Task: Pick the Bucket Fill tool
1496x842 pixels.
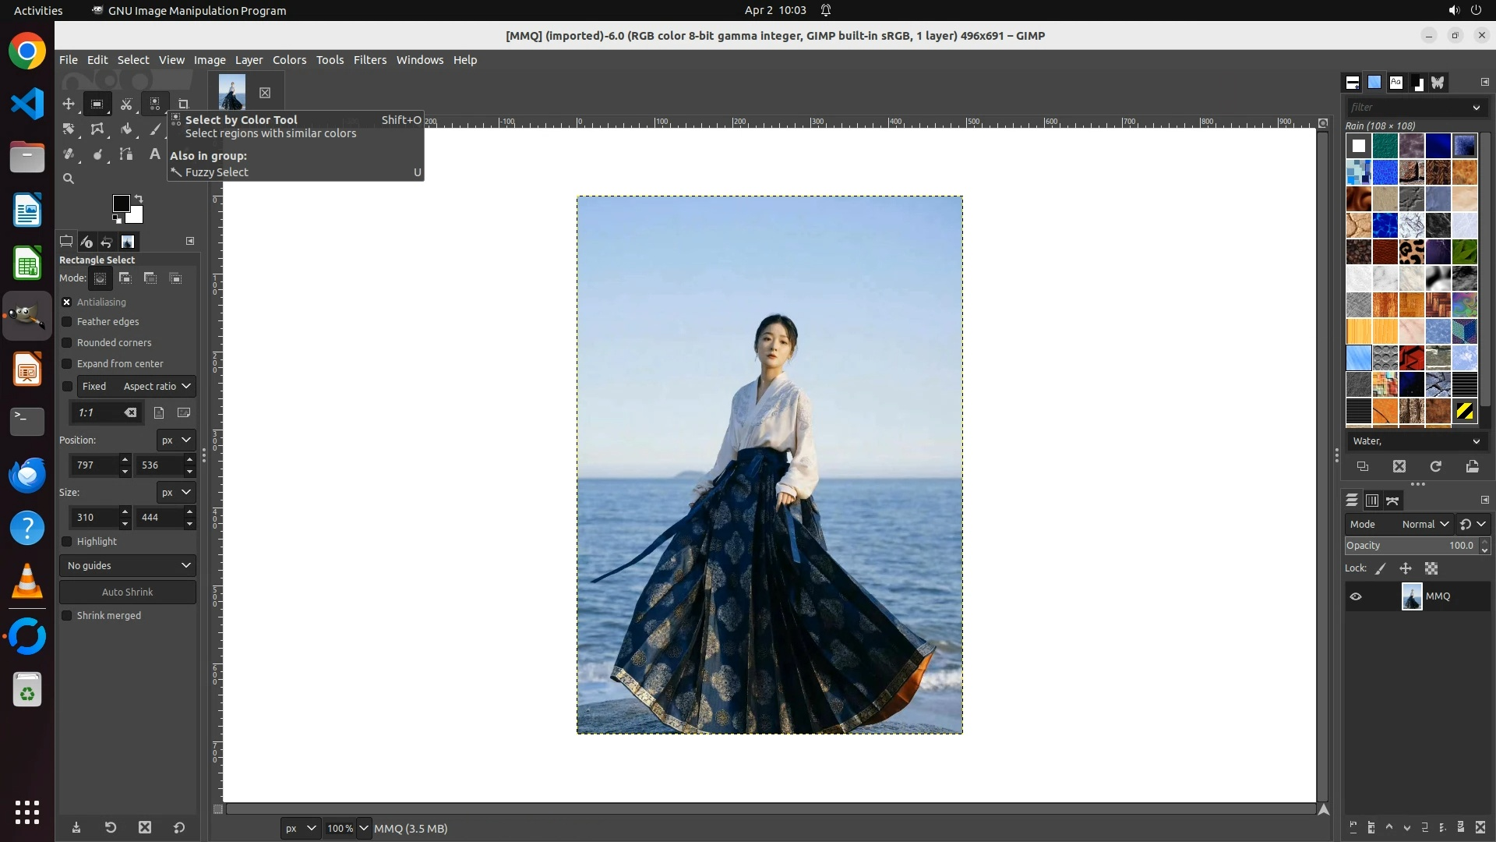Action: tap(125, 129)
